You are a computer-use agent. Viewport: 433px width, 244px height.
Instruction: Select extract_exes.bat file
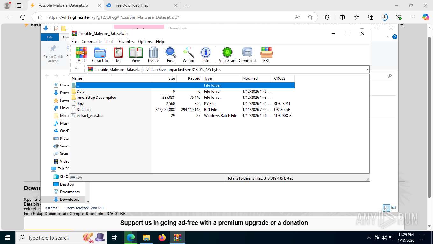pos(182,116)
